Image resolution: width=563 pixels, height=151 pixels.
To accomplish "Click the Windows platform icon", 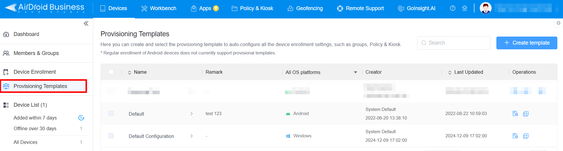I will 288,136.
